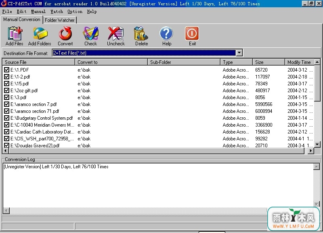Select the Cardiac Cath Laboratory file row

(158, 131)
